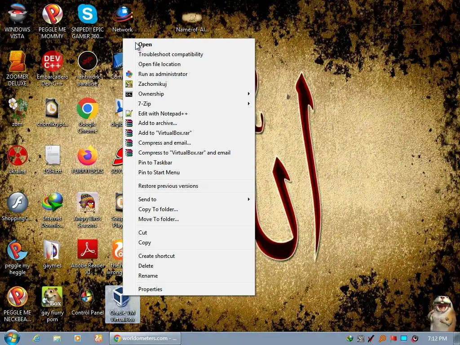Select the PEGGLE ME NECKBEA... desktop icon
Viewport: 460px width, 345px height.
pos(18,304)
